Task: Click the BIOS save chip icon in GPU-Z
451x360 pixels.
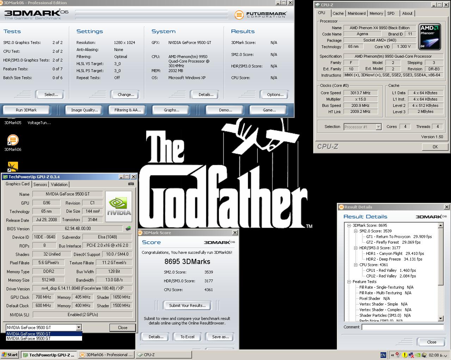Action: point(128,229)
